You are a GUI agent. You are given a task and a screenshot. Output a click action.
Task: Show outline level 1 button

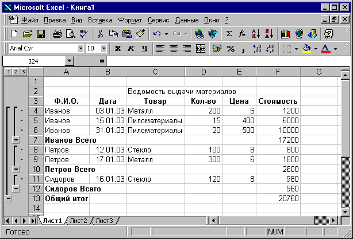pyautogui.click(x=9, y=72)
